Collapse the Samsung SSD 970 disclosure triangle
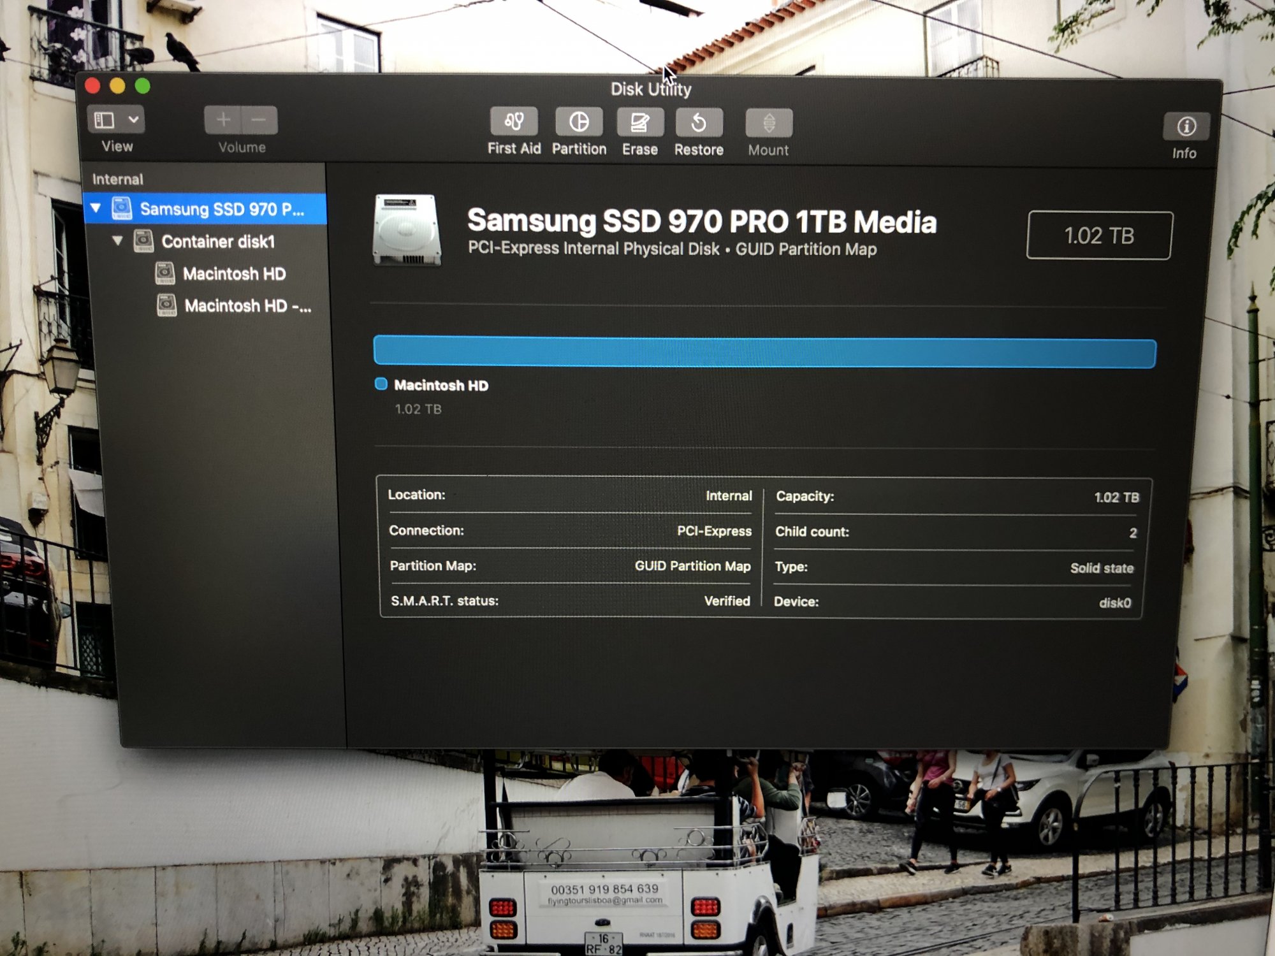Screen dimensions: 1275x956 click(x=96, y=208)
